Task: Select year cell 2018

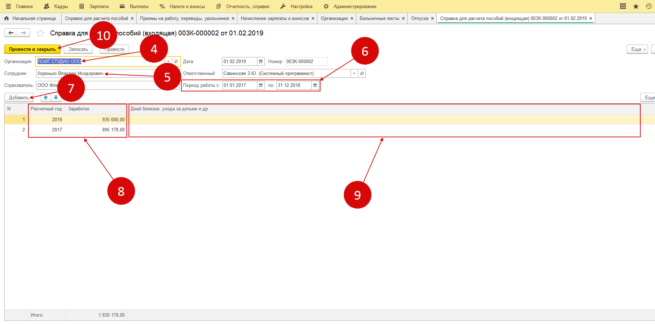Action: pyautogui.click(x=47, y=120)
